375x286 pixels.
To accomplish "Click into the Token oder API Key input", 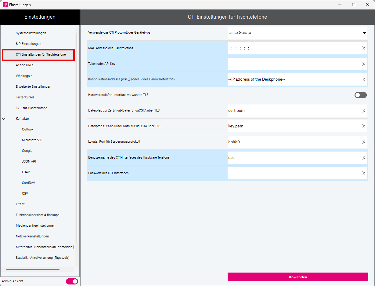I will [x=293, y=64].
